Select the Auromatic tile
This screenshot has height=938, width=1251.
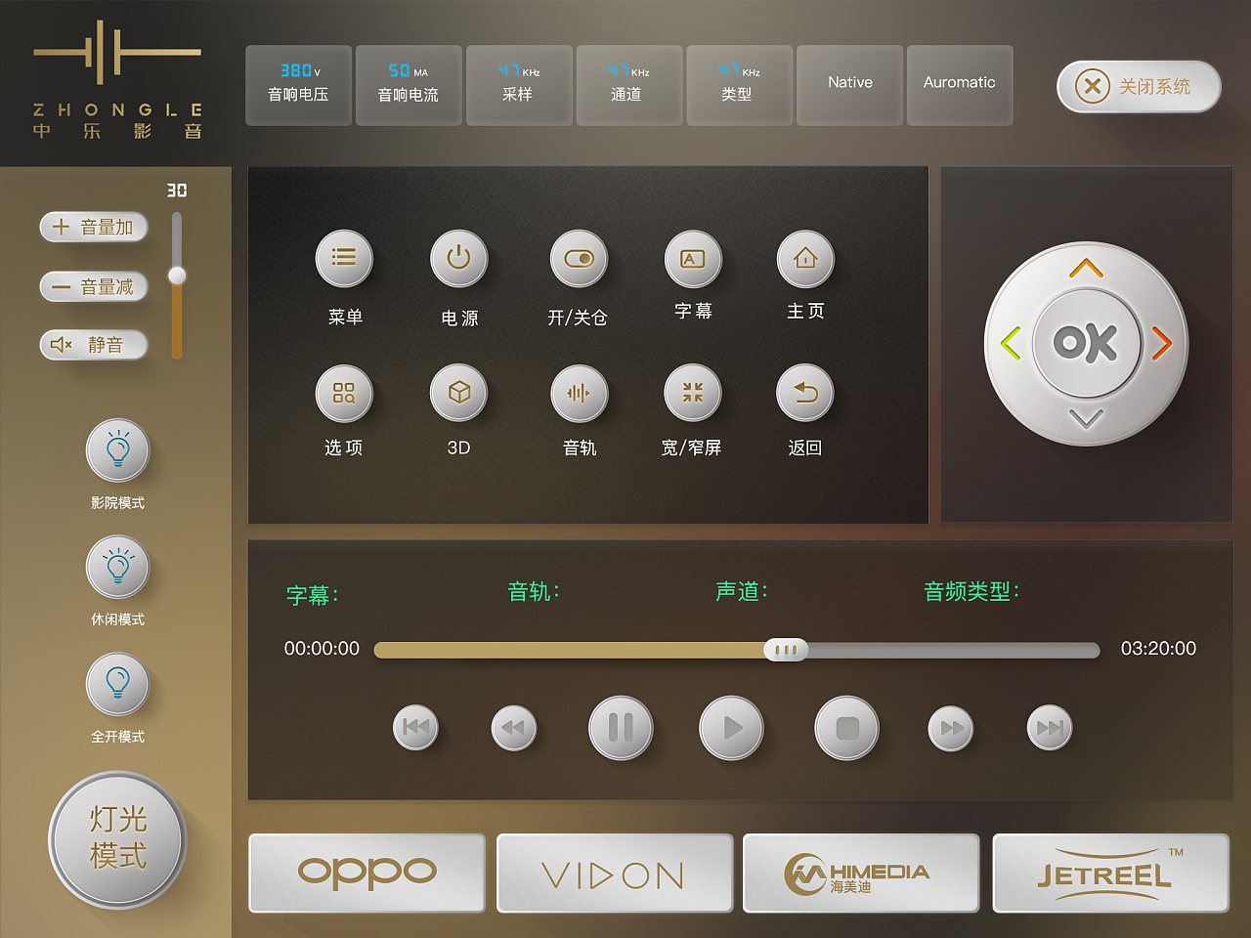point(960,85)
